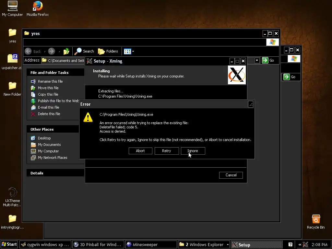The height and width of the screenshot is (249, 332).
Task: Open the Start menu
Action: [9, 244]
